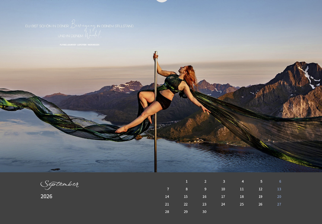This screenshot has height=224, width=322.
Task: Select September 30 in the grid
Action: click(204, 212)
